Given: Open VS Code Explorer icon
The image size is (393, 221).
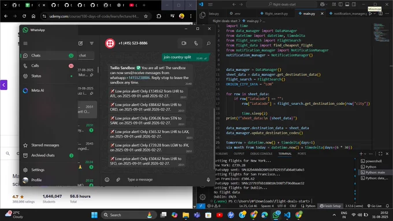Looking at the screenshot, I should pos(202,16).
